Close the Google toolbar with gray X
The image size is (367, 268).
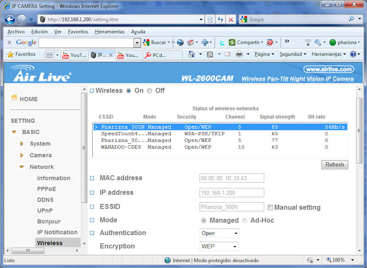[9, 43]
